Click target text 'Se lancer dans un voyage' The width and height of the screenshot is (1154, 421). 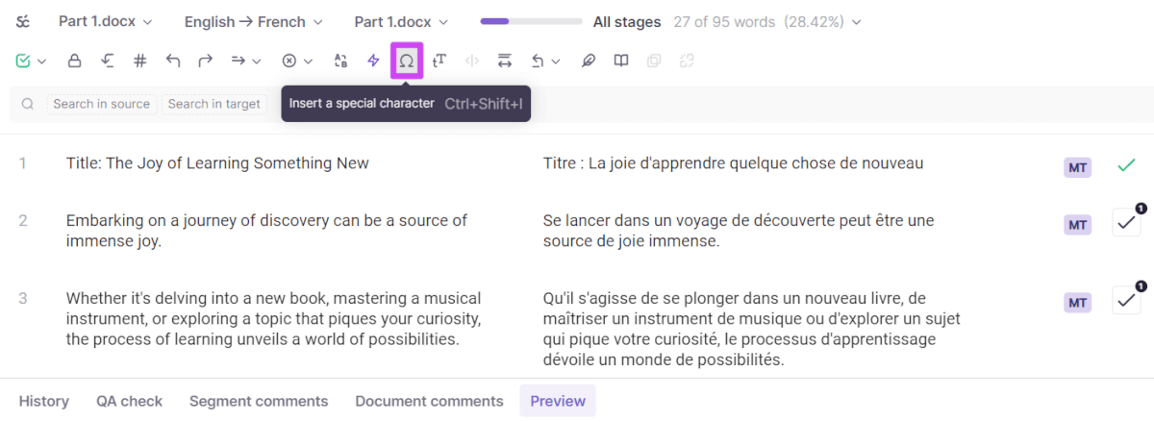632,221
